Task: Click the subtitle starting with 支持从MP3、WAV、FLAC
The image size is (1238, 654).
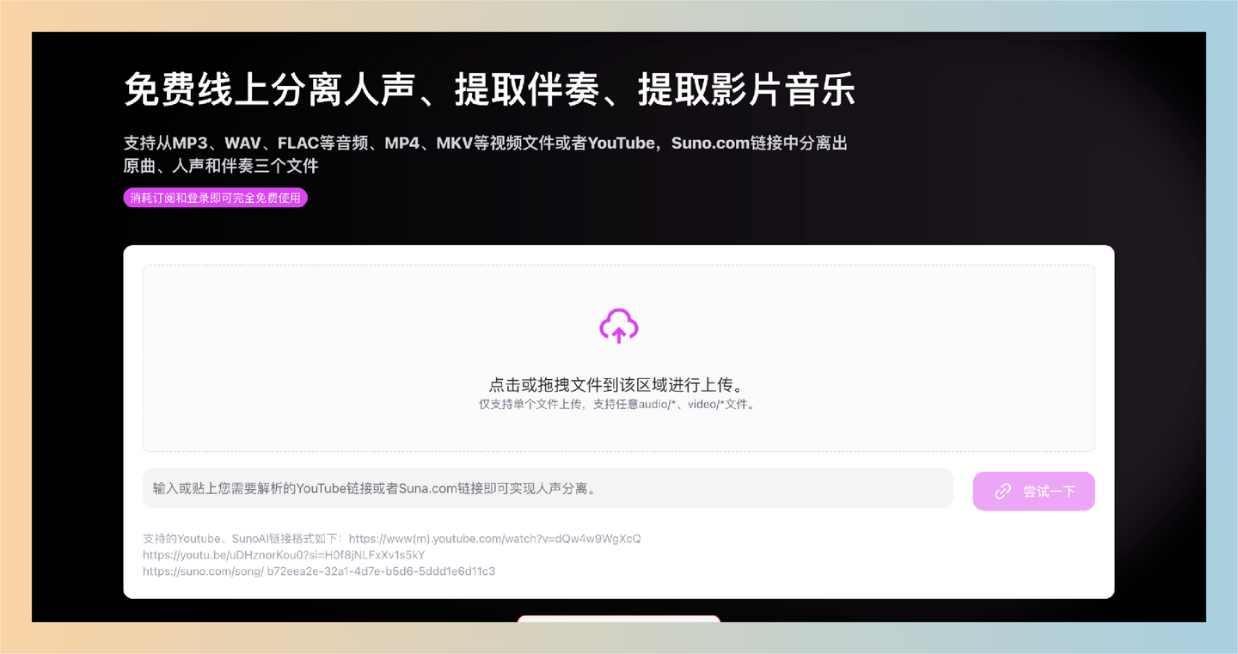Action: click(x=486, y=143)
